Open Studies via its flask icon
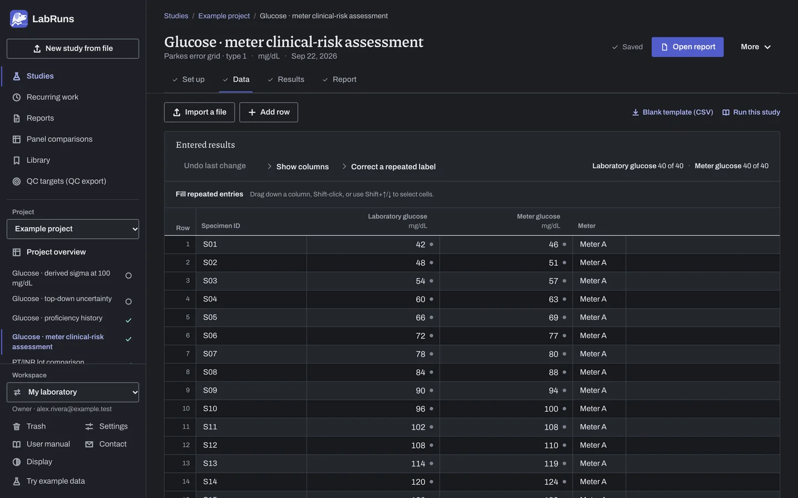This screenshot has height=498, width=798. pos(17,76)
